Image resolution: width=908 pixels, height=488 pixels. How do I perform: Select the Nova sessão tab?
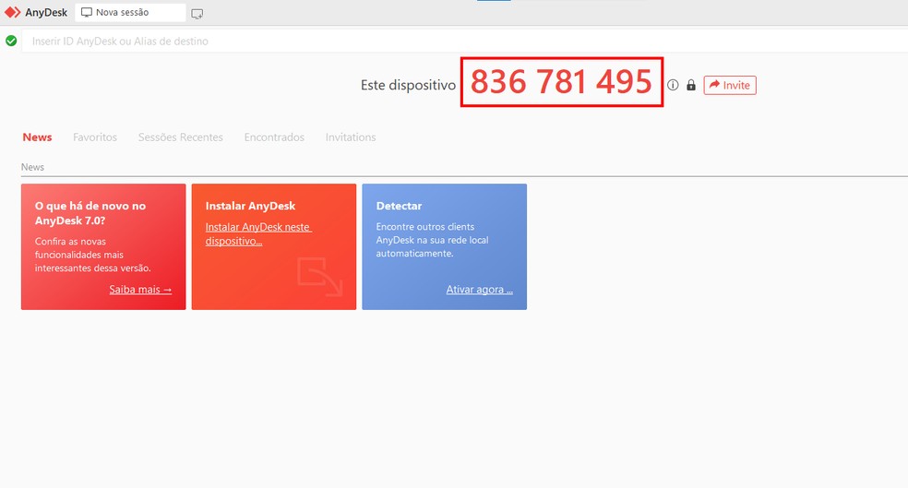(130, 12)
